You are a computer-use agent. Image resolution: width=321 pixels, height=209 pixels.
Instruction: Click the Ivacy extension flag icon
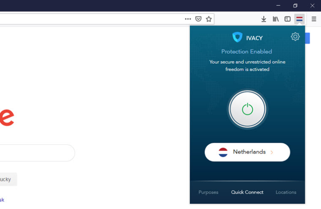299,19
